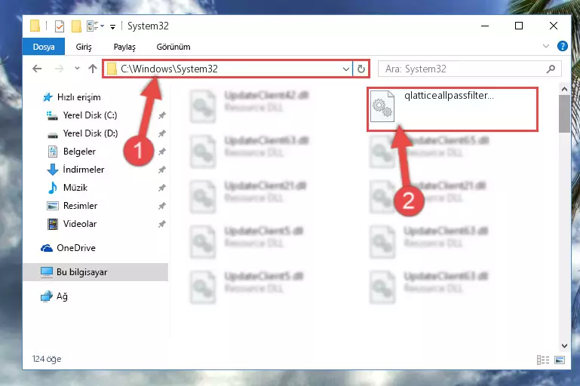The width and height of the screenshot is (580, 386).
Task: Maximize the System32 window
Action: [x=519, y=26]
